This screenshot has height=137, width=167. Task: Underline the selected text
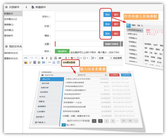point(51,58)
